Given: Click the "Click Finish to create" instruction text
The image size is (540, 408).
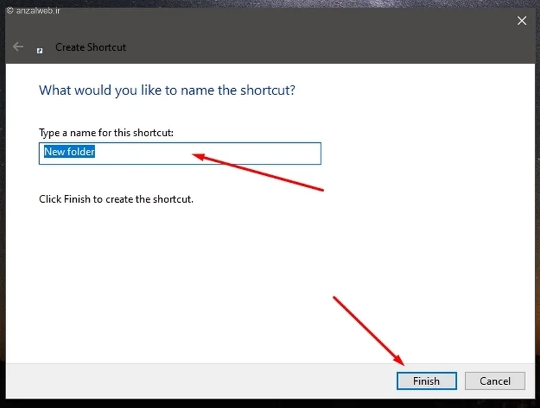Looking at the screenshot, I should click(116, 200).
